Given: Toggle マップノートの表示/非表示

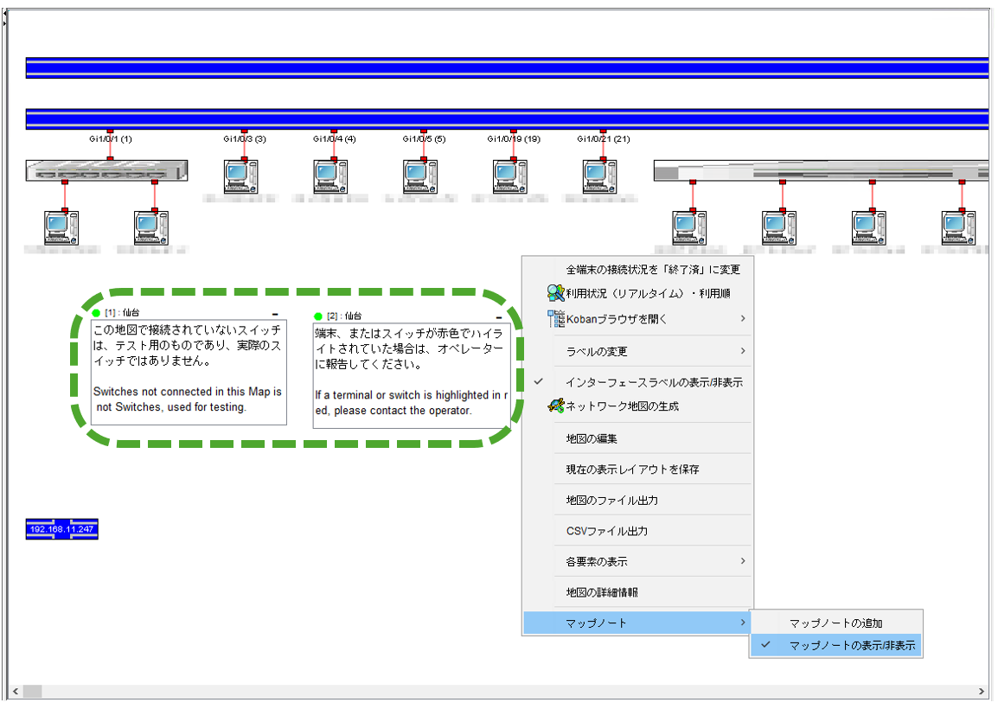Looking at the screenshot, I should tap(836, 645).
